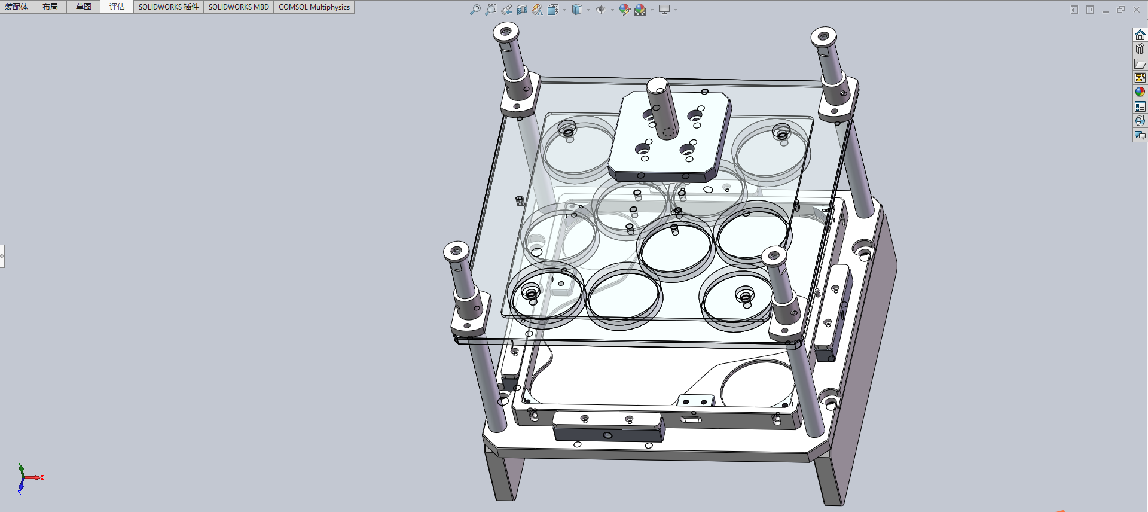Toggle the Section View tool
Screen dimensions: 1148x512
click(x=522, y=10)
